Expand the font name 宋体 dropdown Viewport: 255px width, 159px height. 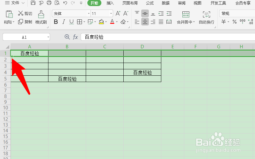(89, 13)
